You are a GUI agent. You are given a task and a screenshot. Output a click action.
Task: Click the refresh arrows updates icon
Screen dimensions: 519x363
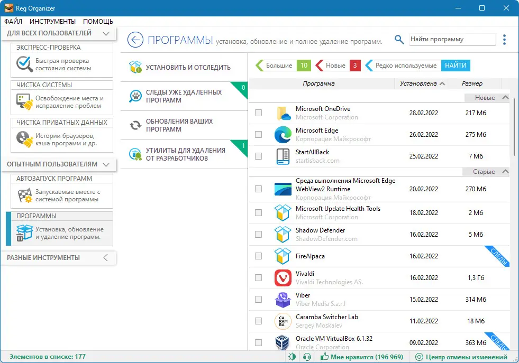[135, 125]
